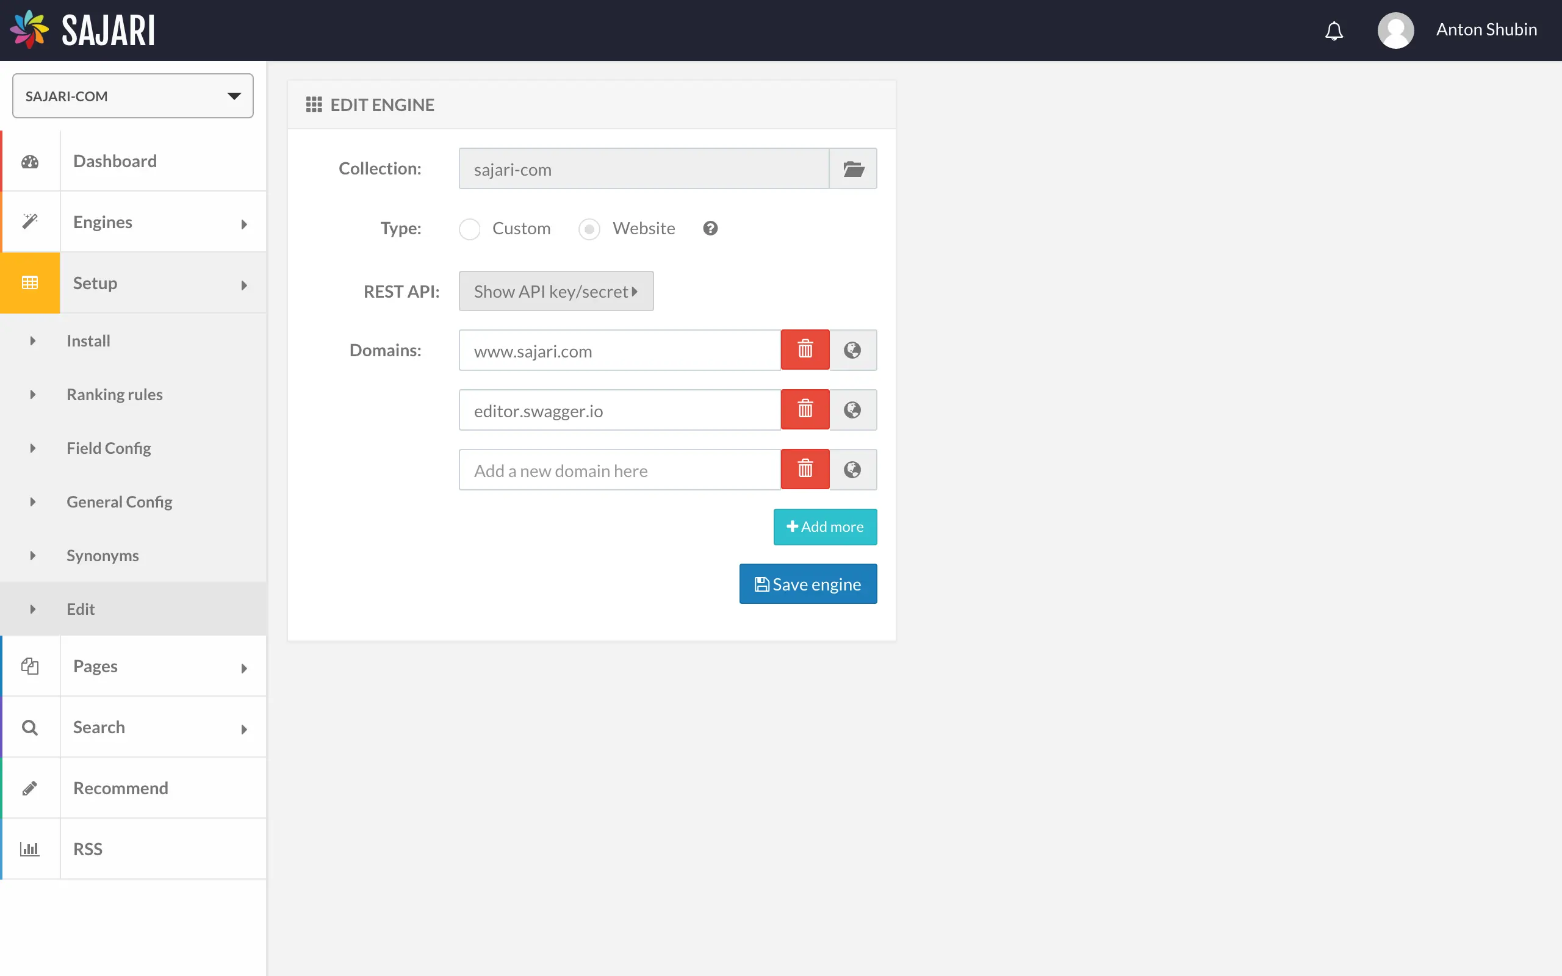Image resolution: width=1562 pixels, height=976 pixels.
Task: Click the Engines magic wand icon
Action: (x=30, y=221)
